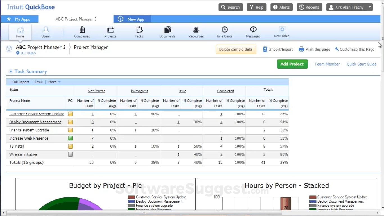Image resolution: width=384 pixels, height=216 pixels.
Task: Open the Kirk Alan Trachy user menu
Action: coord(349,7)
